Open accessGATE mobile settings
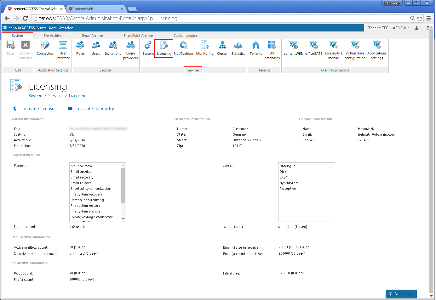The width and height of the screenshot is (436, 300). point(334,50)
